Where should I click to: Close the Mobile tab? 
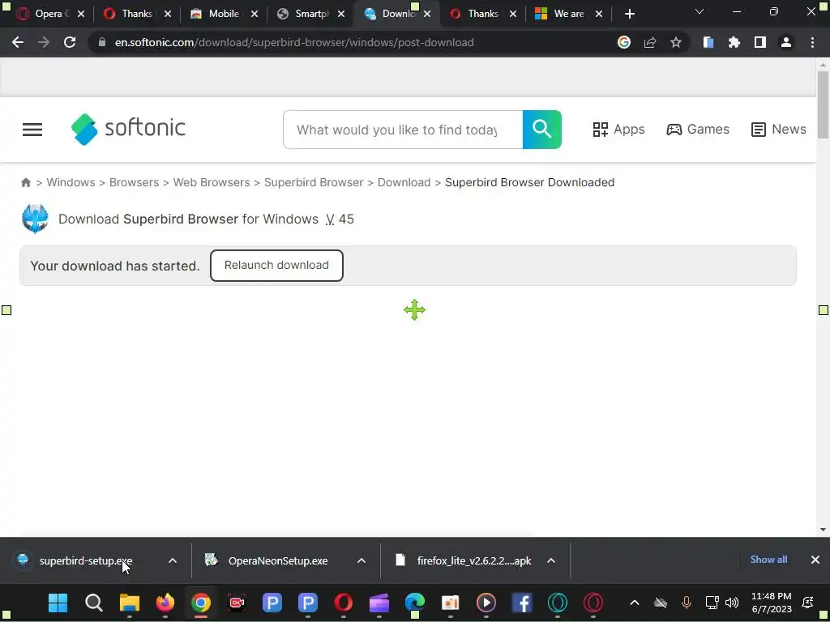pos(255,15)
